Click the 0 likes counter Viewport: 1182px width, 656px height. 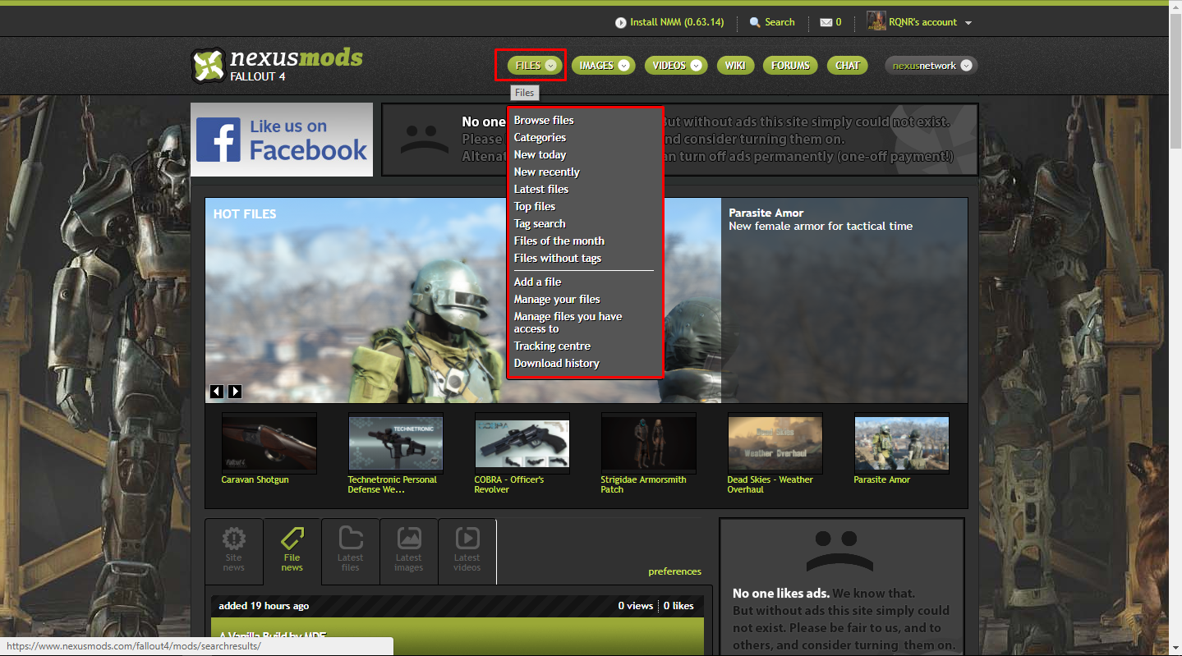tap(678, 606)
